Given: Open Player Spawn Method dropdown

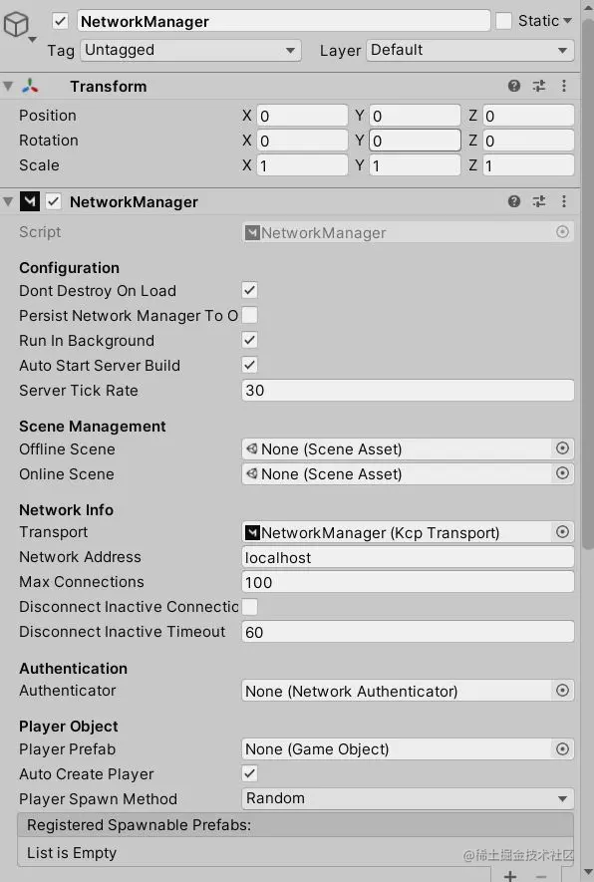Looking at the screenshot, I should 408,798.
